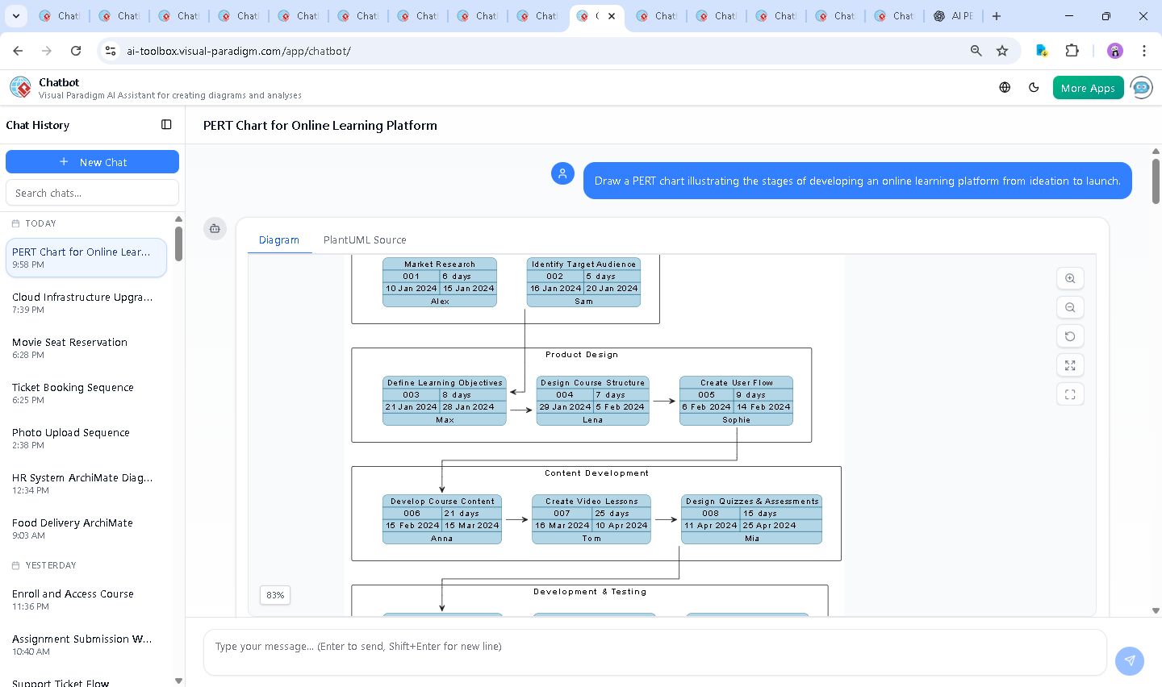Start a New Chat

[92, 161]
